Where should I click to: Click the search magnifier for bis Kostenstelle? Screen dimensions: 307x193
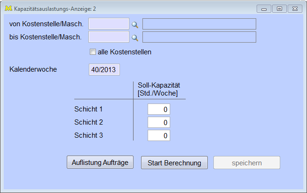[135, 37]
